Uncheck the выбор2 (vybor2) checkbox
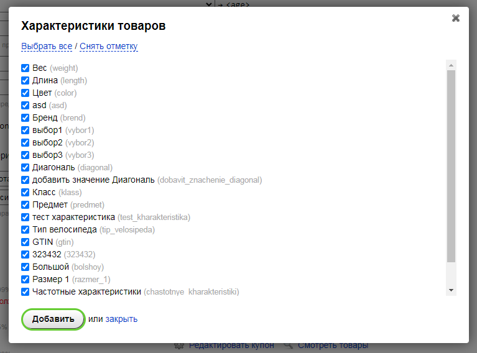Viewport: 477px width, 353px height. tap(25, 142)
